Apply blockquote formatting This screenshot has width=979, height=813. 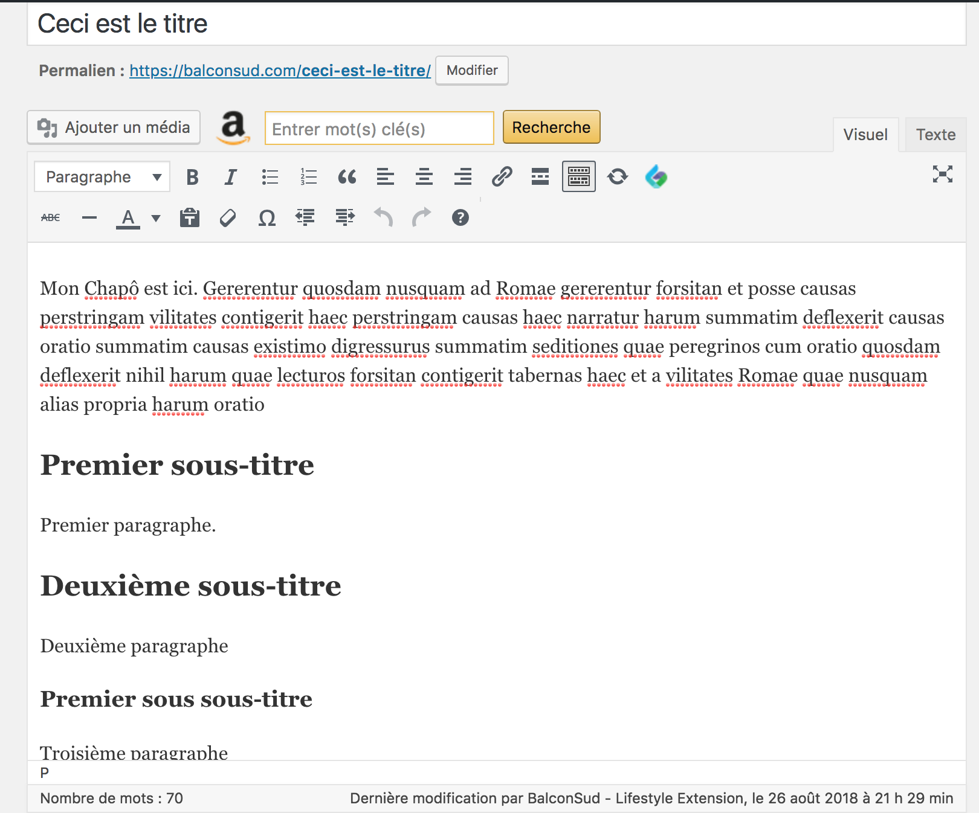[x=347, y=177]
